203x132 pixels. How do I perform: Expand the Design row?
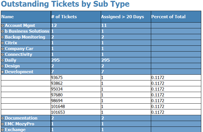click(x=2, y=66)
